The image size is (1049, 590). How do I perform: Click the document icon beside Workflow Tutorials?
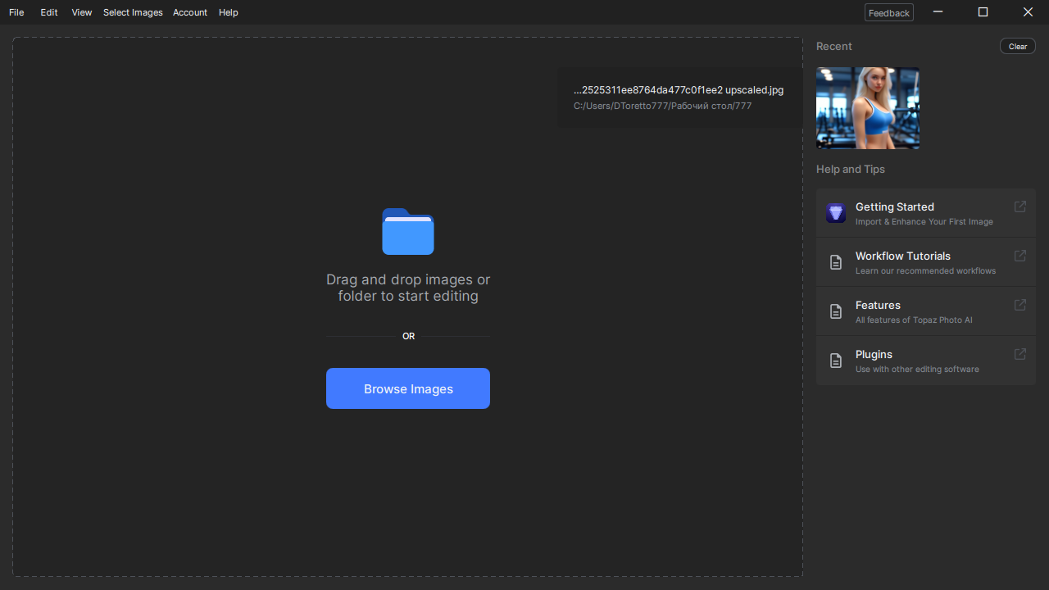836,262
